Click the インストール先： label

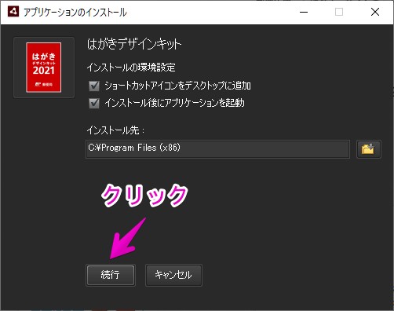tap(115, 130)
